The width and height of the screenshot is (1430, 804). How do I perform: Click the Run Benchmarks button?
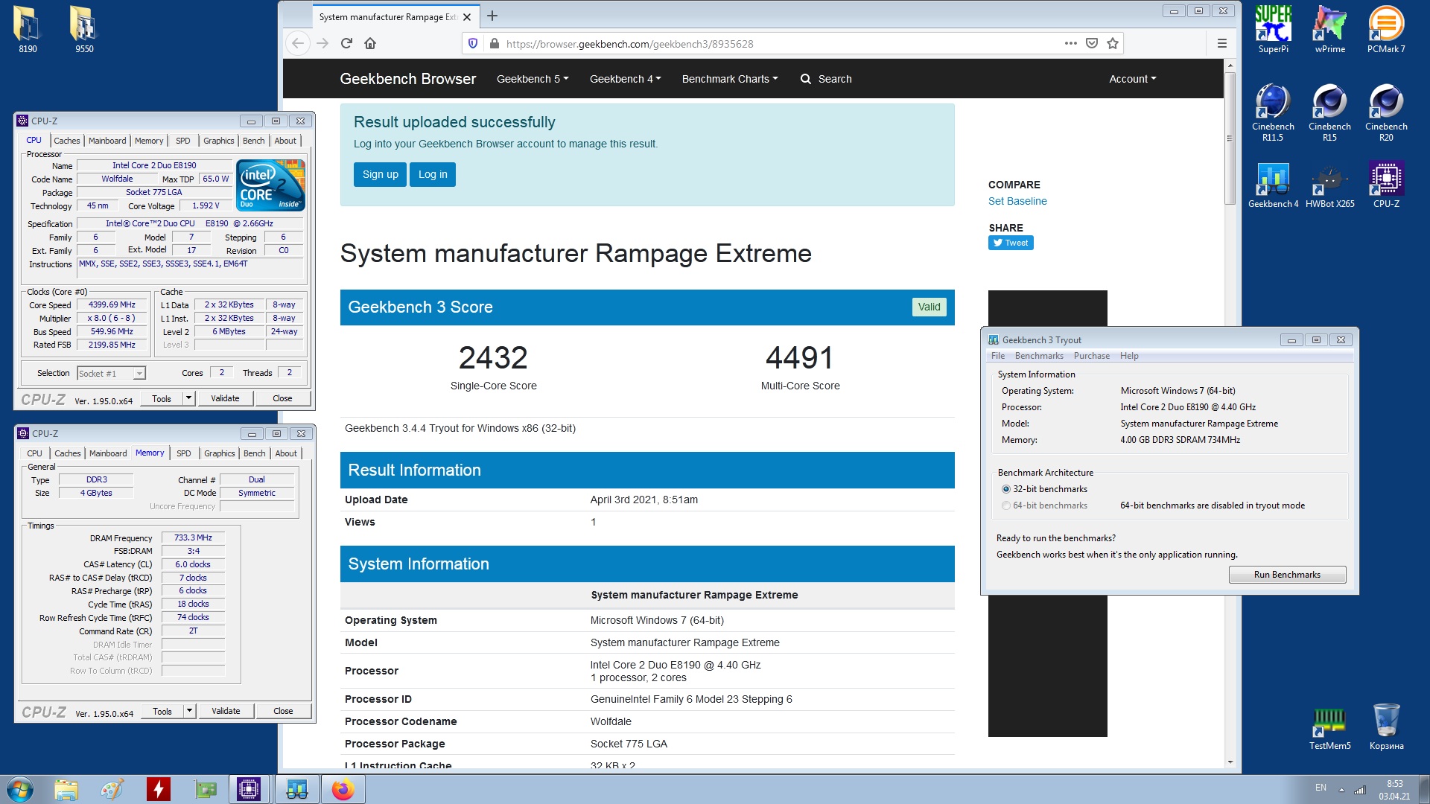pyautogui.click(x=1287, y=575)
